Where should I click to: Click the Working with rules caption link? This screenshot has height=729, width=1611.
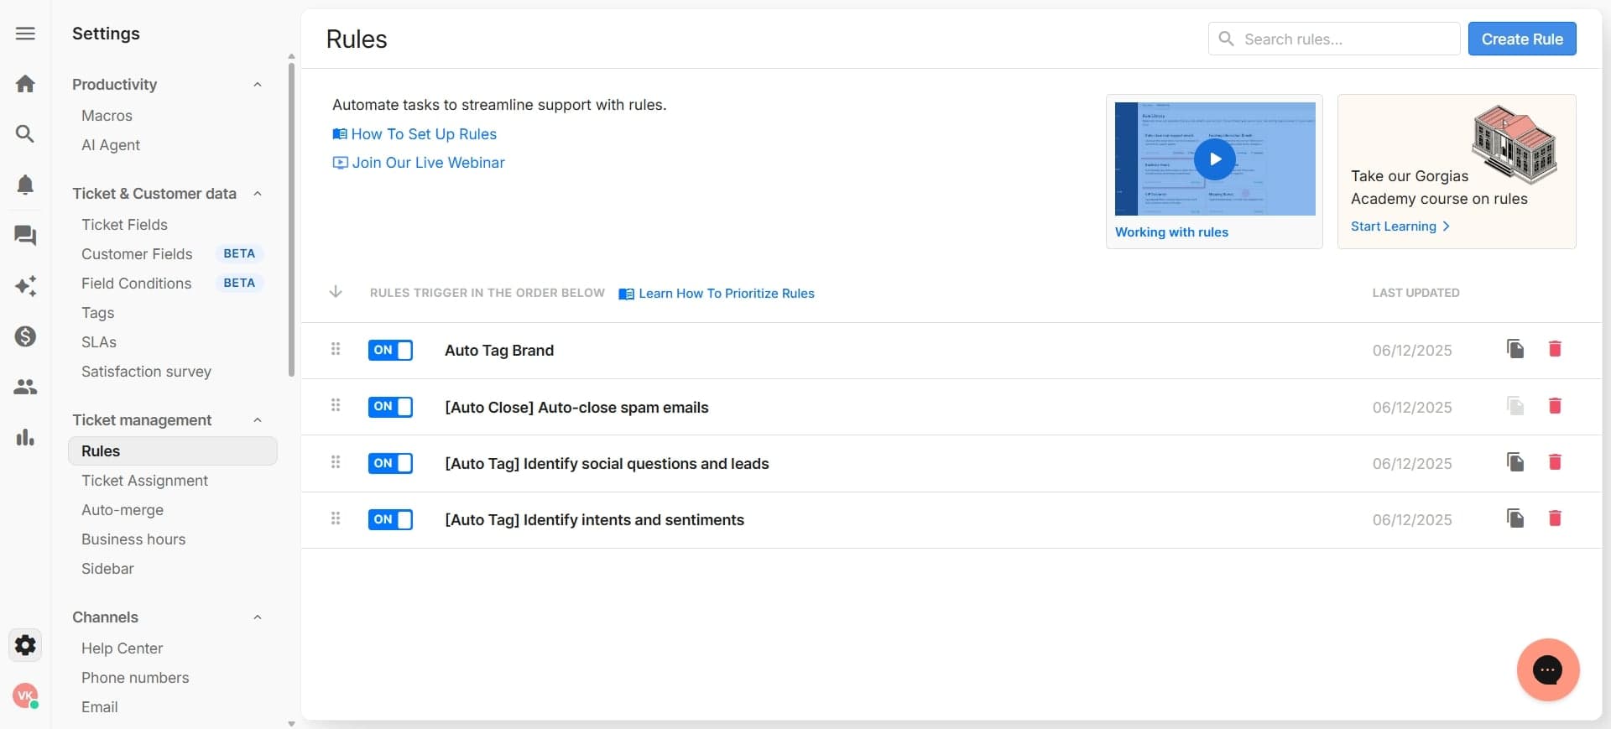1171,232
